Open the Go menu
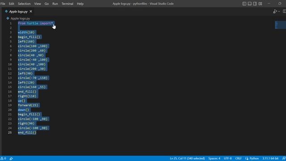Image resolution: width=286 pixels, height=161 pixels. 46,4
